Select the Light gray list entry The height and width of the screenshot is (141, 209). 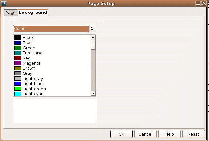[x=52, y=79]
